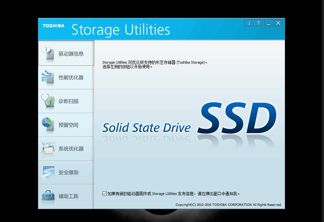Click the help question mark button
The width and height of the screenshot is (324, 222).
[258, 23]
